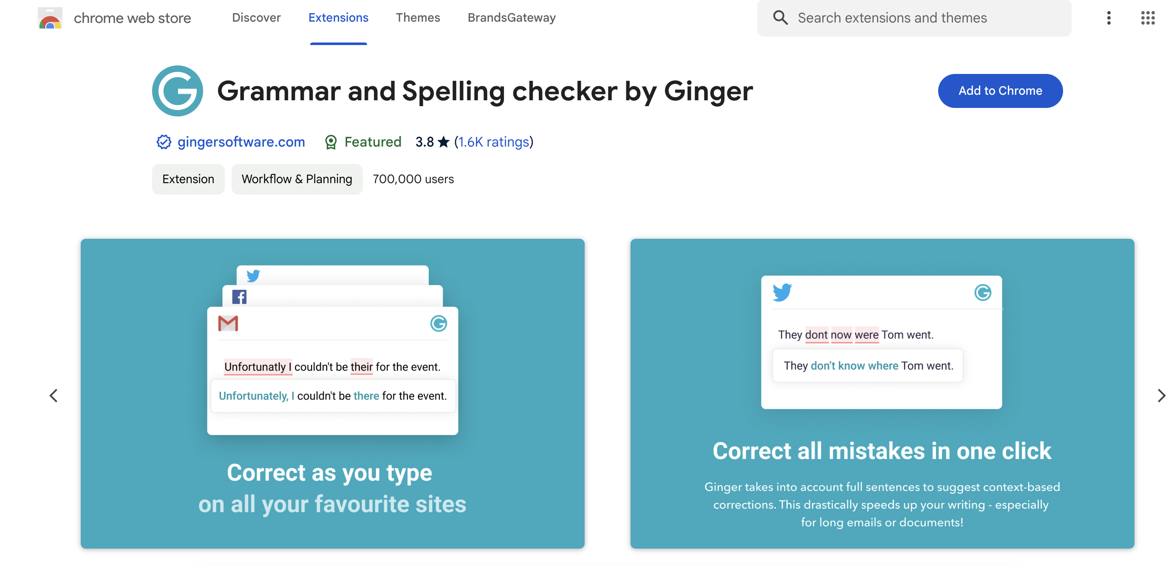Select the Discover tab
This screenshot has width=1171, height=566.
pos(257,17)
